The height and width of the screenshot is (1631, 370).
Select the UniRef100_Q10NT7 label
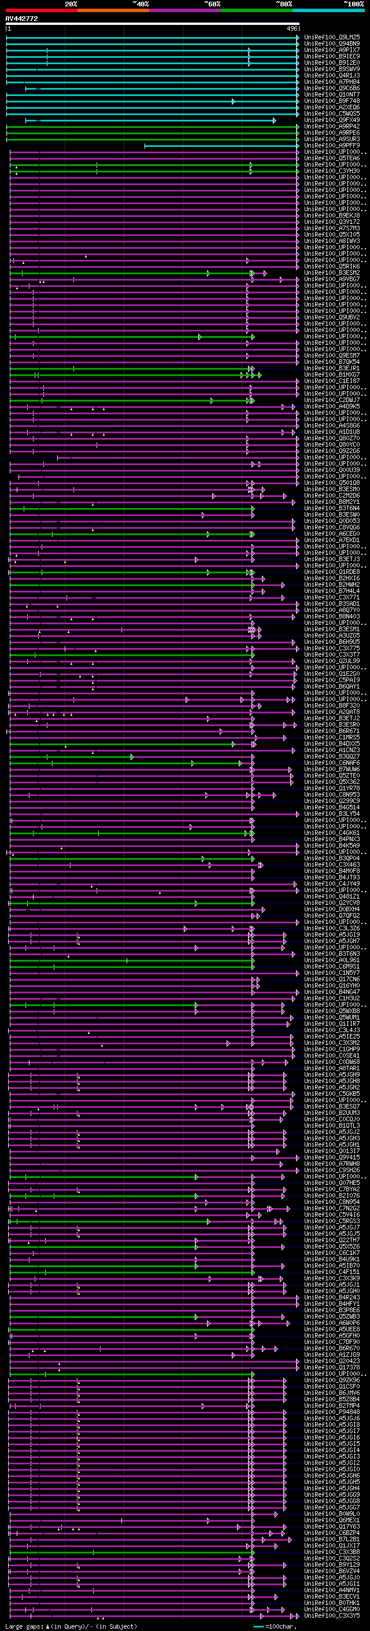tap(332, 94)
